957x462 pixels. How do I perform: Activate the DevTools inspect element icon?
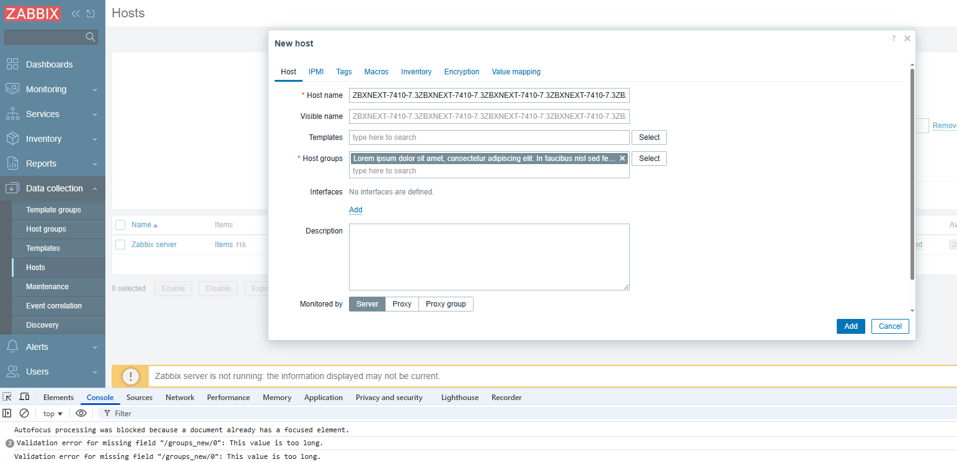(7, 397)
